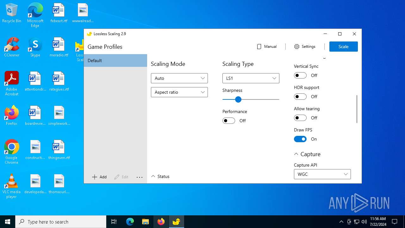
Task: Open developeda... image file
Action: click(x=35, y=184)
